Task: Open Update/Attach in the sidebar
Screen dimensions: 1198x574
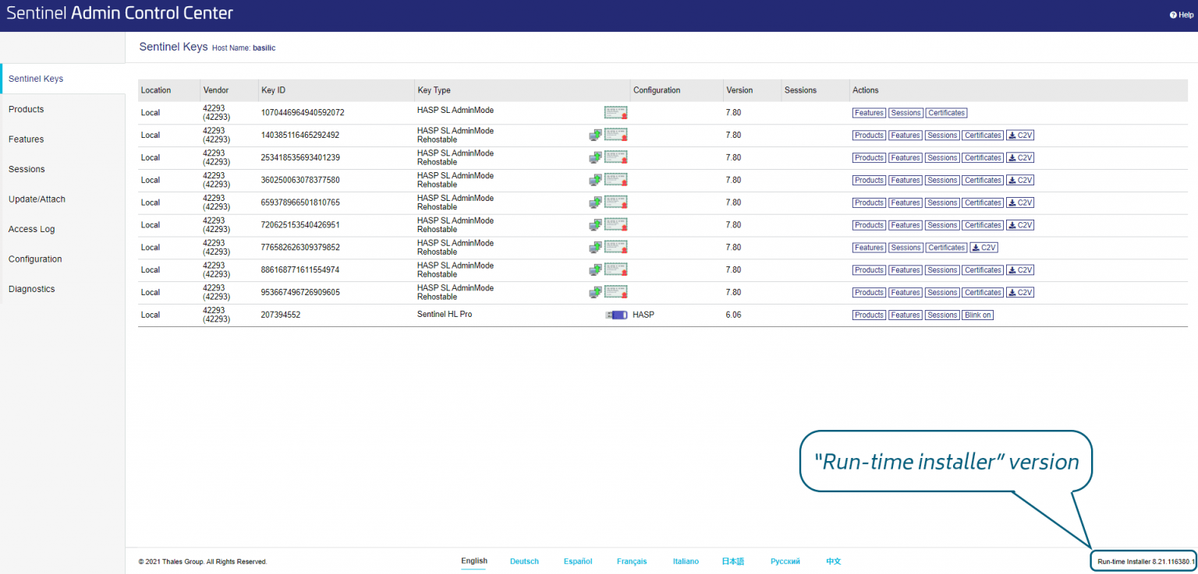Action: point(37,199)
